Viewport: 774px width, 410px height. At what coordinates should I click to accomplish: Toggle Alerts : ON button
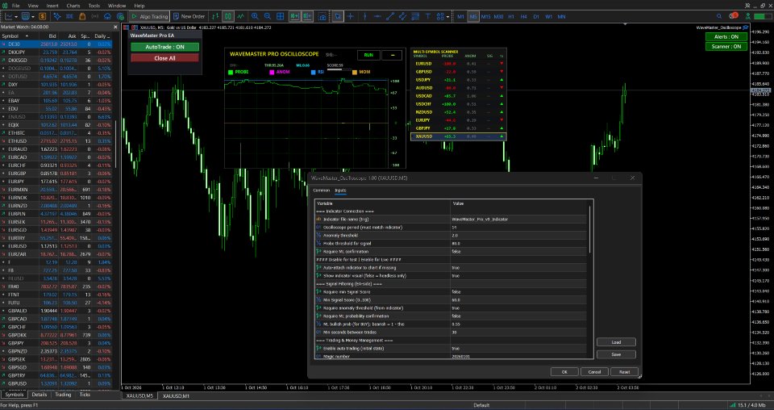[x=726, y=37]
